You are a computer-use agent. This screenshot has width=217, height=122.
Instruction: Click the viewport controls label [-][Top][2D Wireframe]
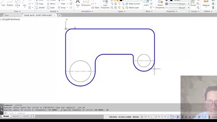coord(10,19)
